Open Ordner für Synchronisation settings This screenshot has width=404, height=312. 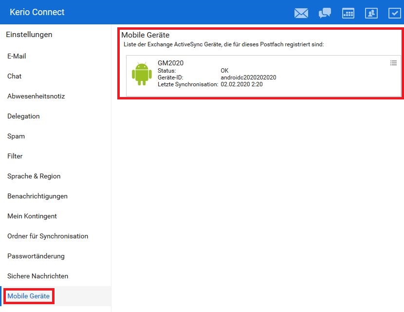[48, 236]
